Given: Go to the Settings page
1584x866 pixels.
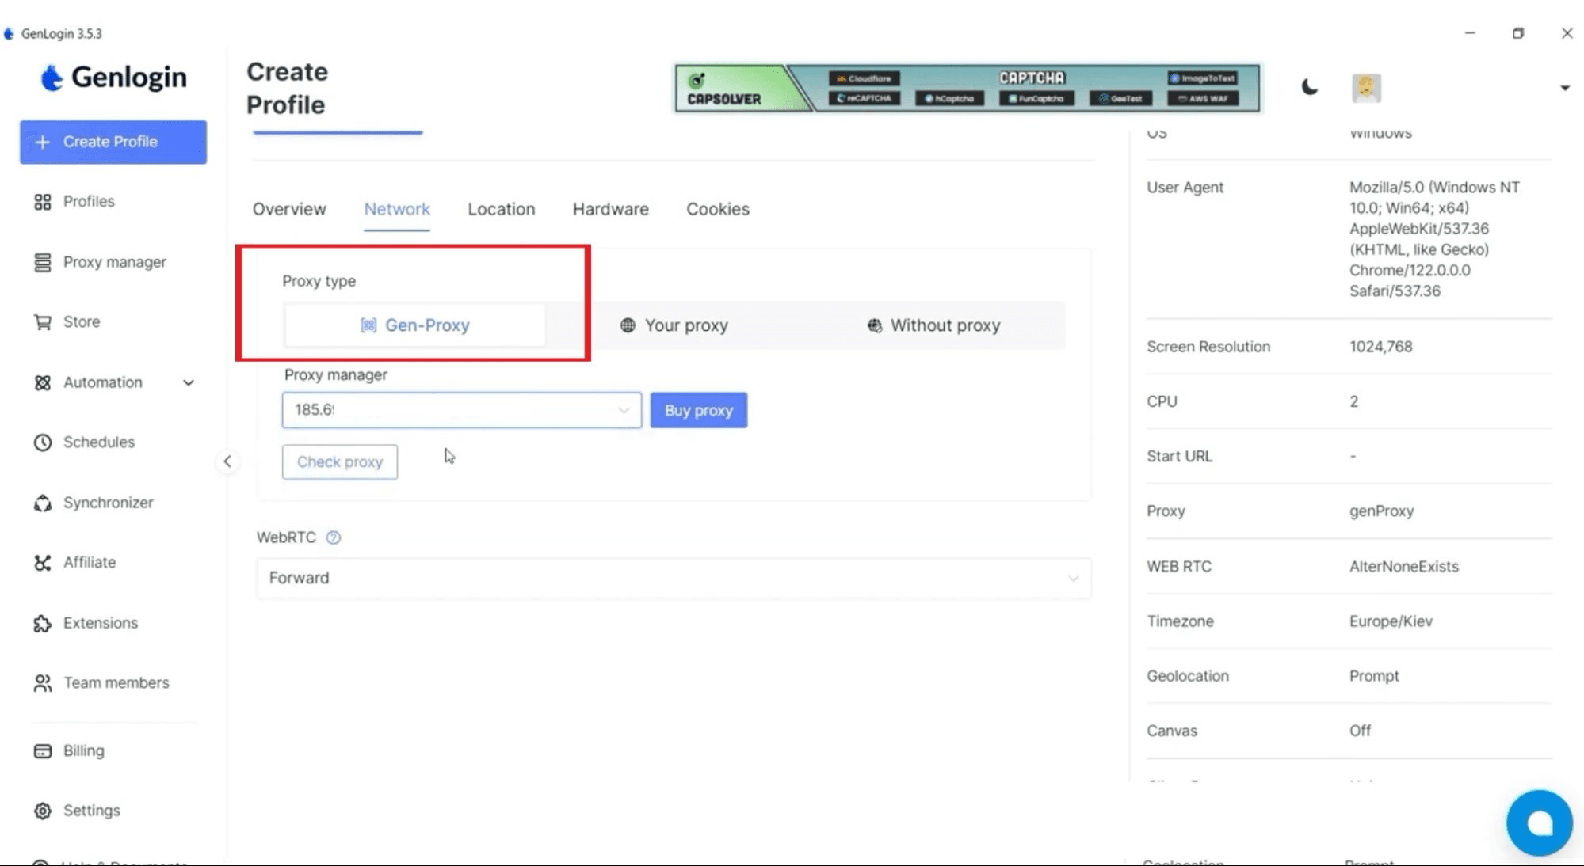Looking at the screenshot, I should pyautogui.click(x=92, y=811).
